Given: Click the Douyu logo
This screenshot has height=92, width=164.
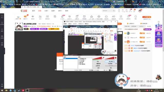Looking at the screenshot, I should (x=24, y=11).
